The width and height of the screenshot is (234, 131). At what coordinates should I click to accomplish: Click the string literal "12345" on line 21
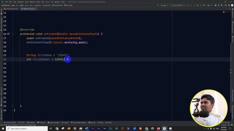pos(62,55)
